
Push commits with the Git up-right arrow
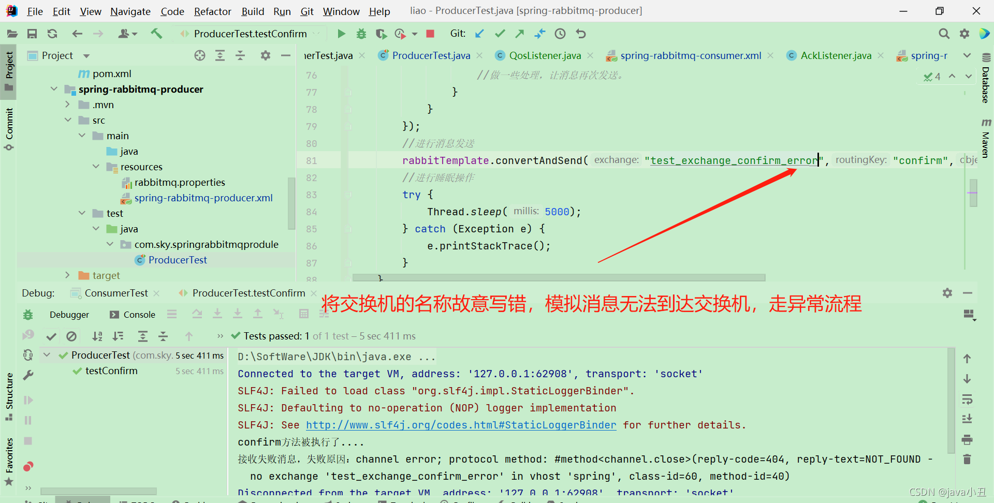(519, 34)
